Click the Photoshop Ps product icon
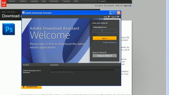Viewport: 169px width, 95px height. pyautogui.click(x=9, y=29)
